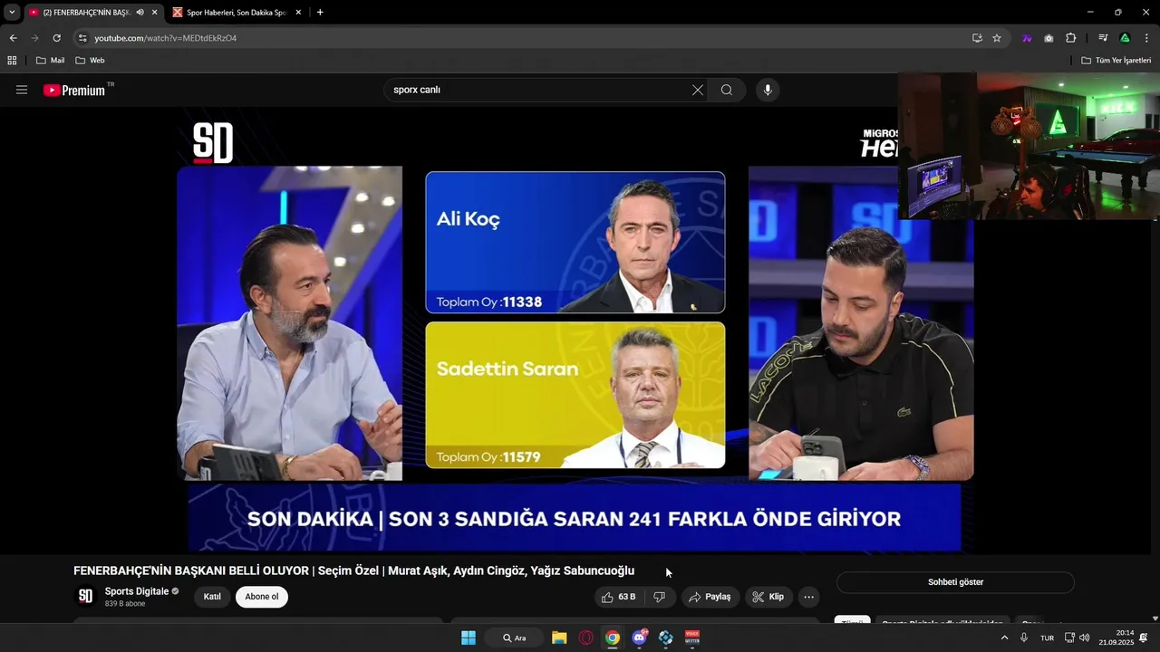Open Discord from the taskbar

click(640, 638)
